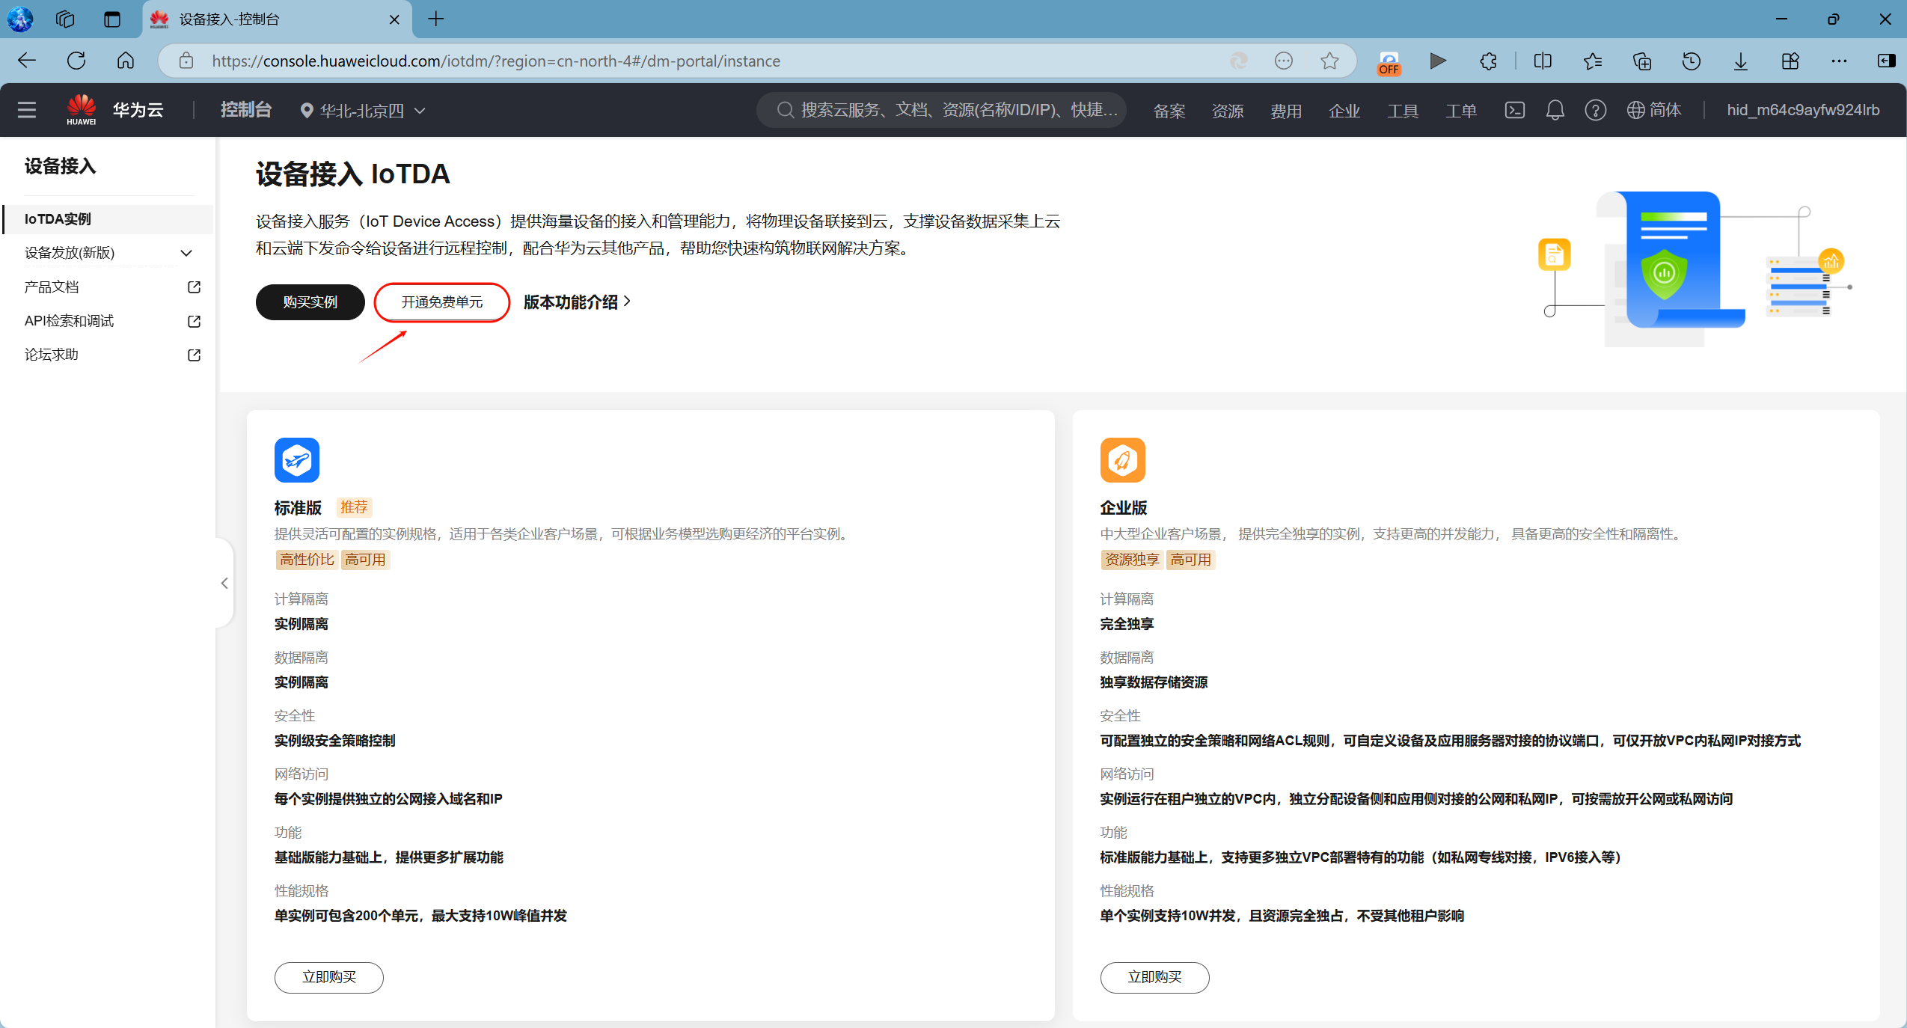
Task: Click the notification bell icon
Action: [x=1555, y=110]
